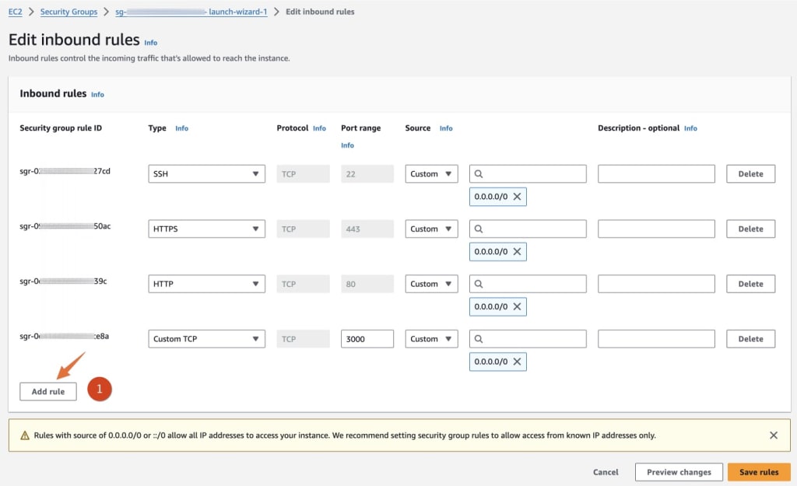Click the port range field showing 3000

pyautogui.click(x=367, y=338)
